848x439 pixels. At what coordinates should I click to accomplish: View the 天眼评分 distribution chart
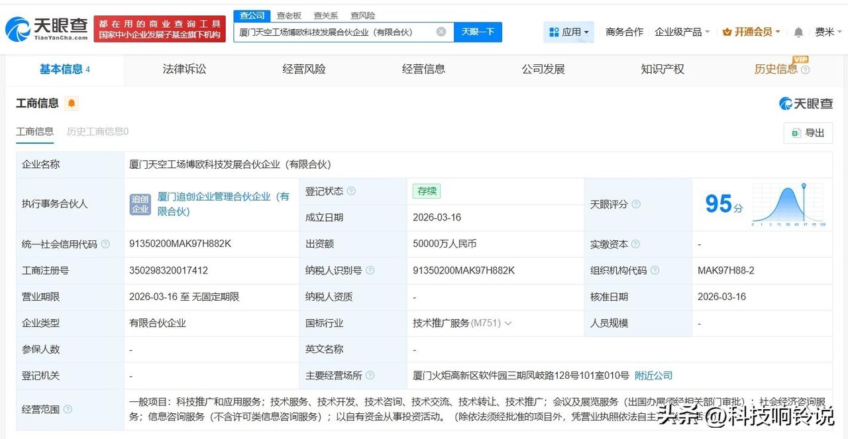point(788,205)
